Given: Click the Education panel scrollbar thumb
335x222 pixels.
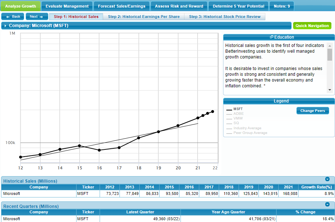Looking at the screenshot, I should tap(330, 55).
